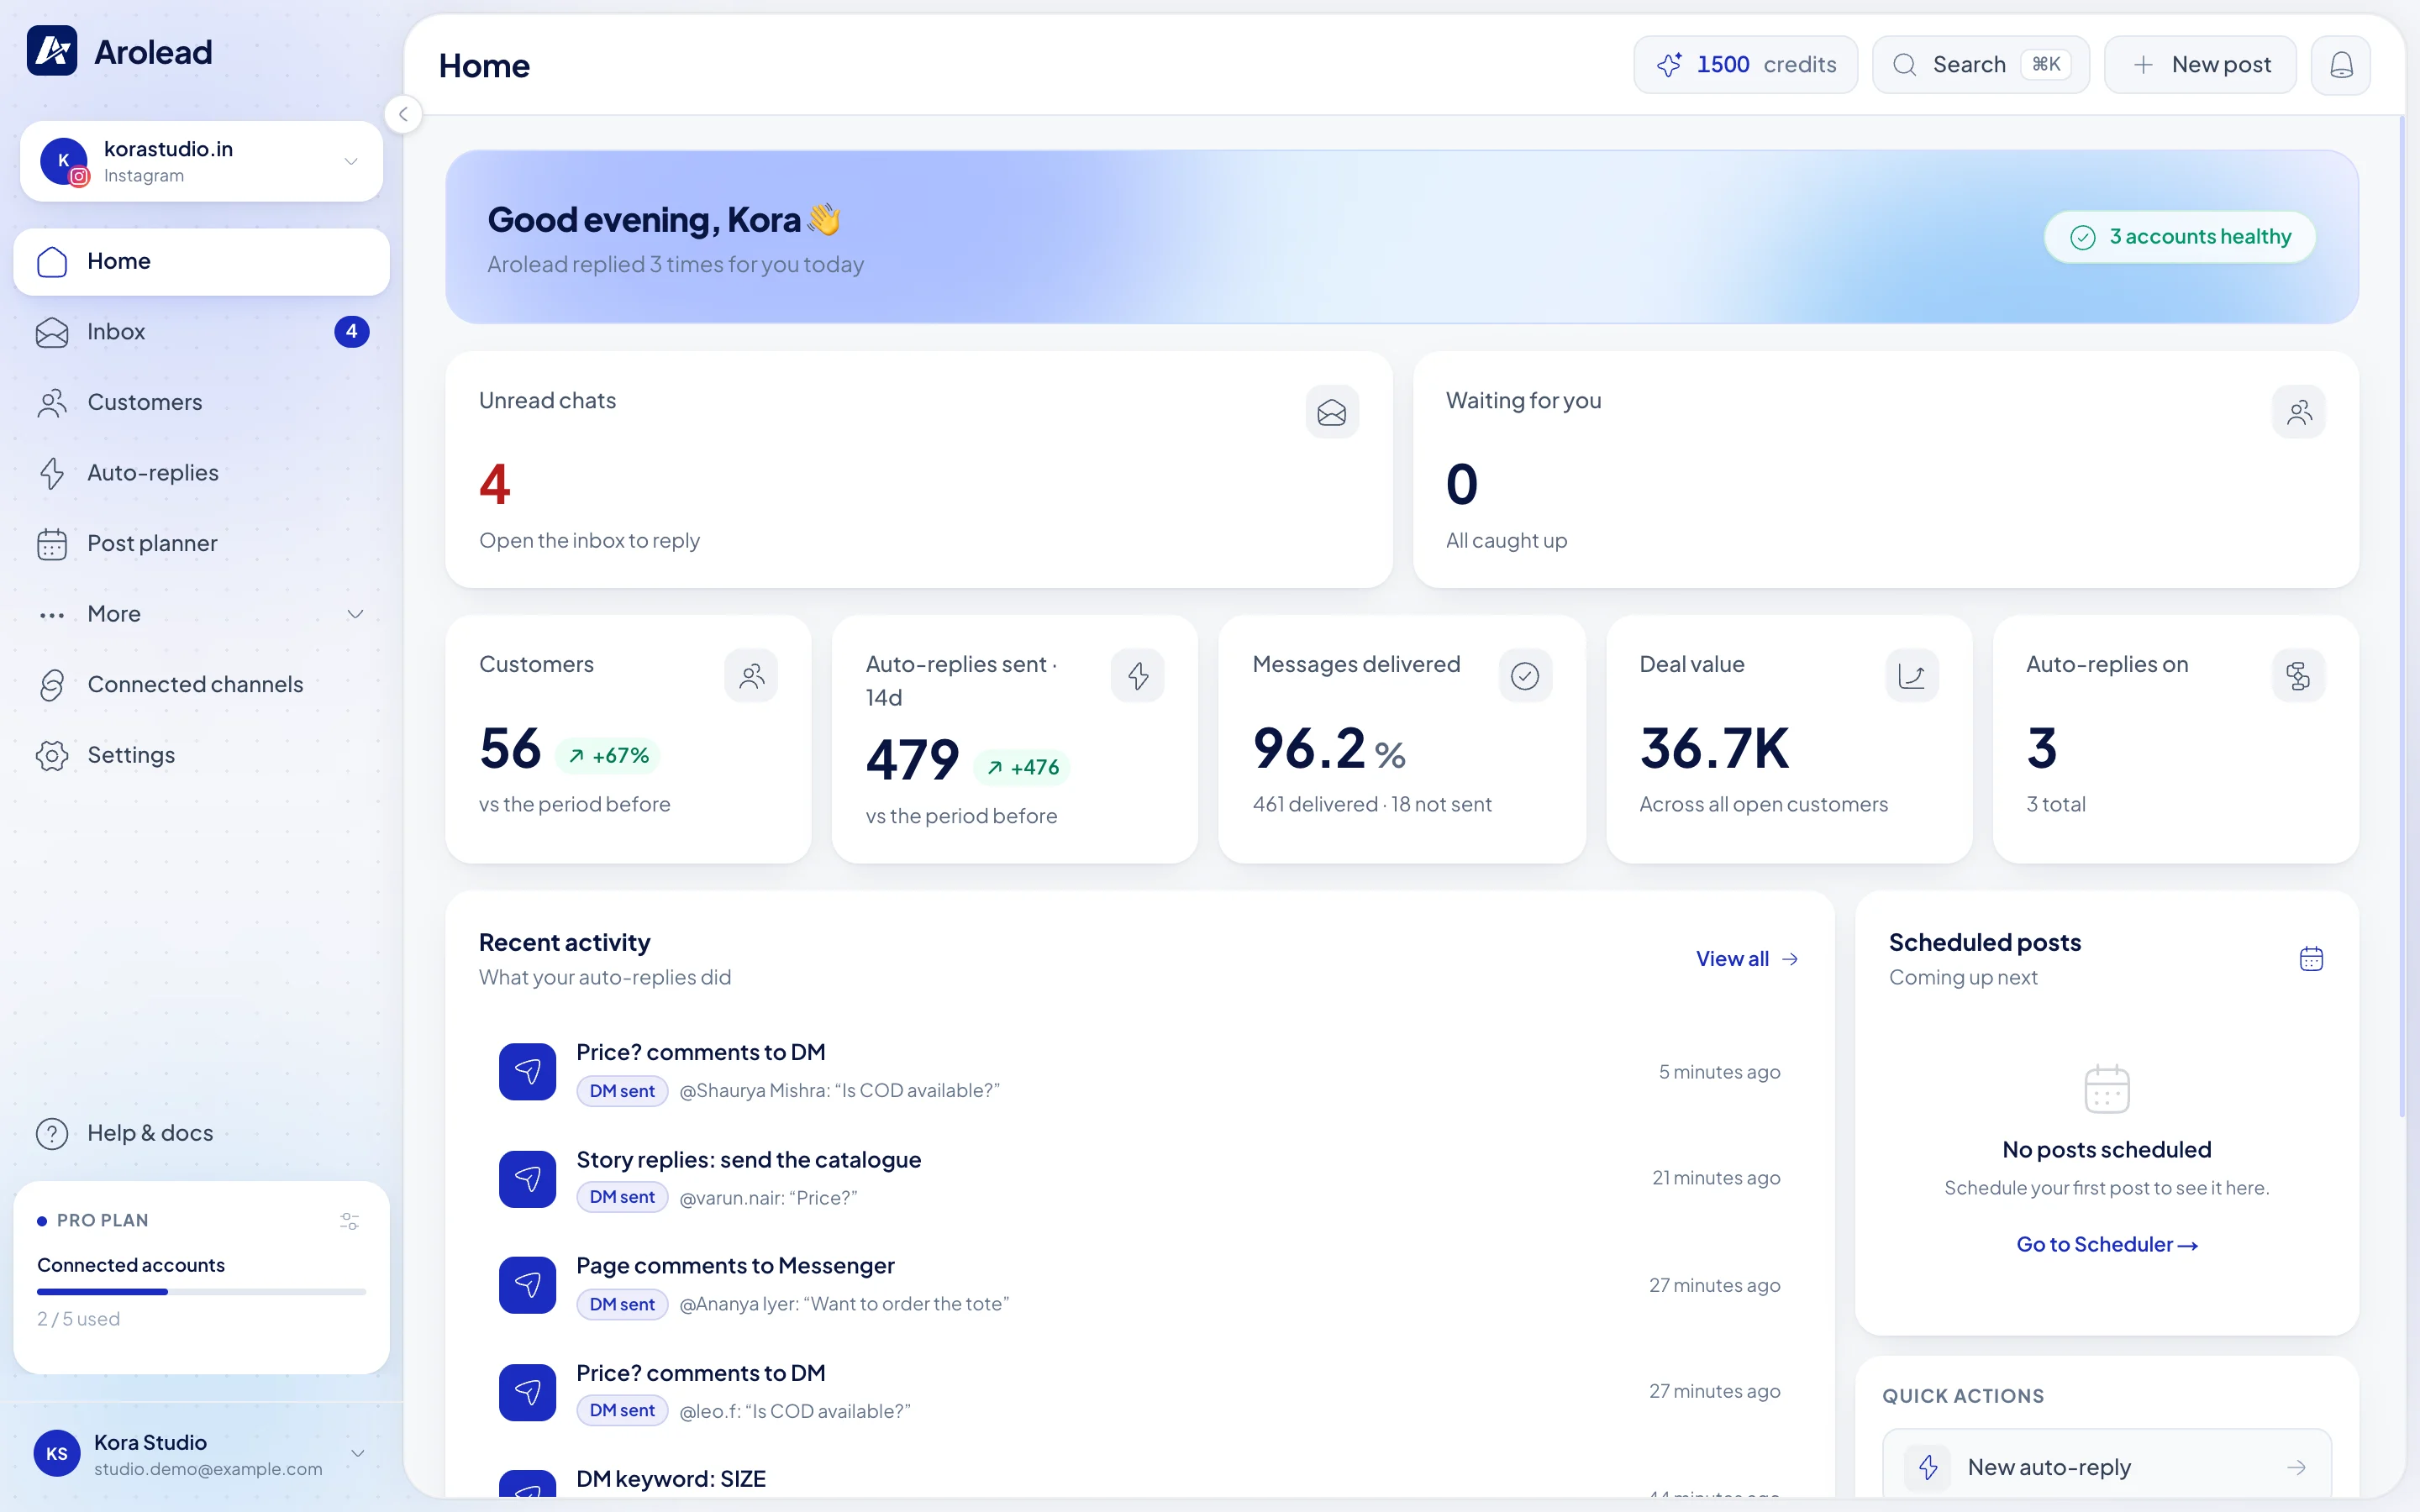
Task: Click the 1500 credits button
Action: coord(1745,65)
